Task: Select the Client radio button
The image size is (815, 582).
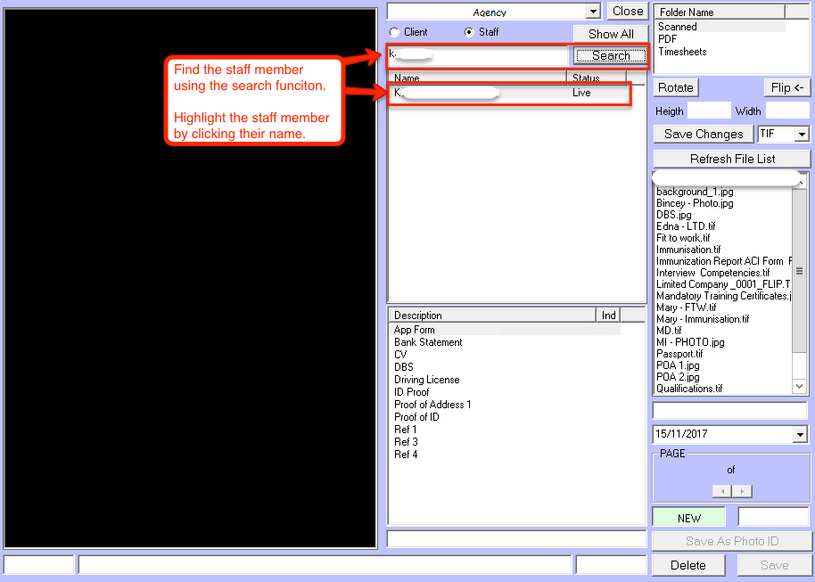Action: [x=394, y=33]
